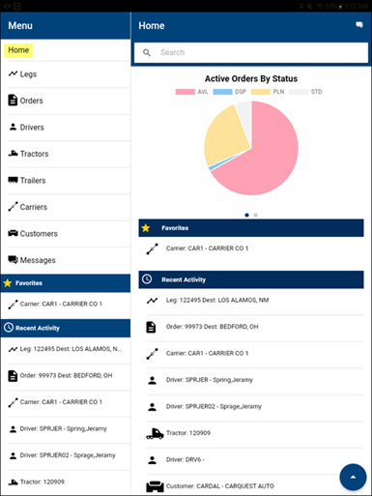Open Customers from the menu
The width and height of the screenshot is (372, 496).
click(66, 234)
